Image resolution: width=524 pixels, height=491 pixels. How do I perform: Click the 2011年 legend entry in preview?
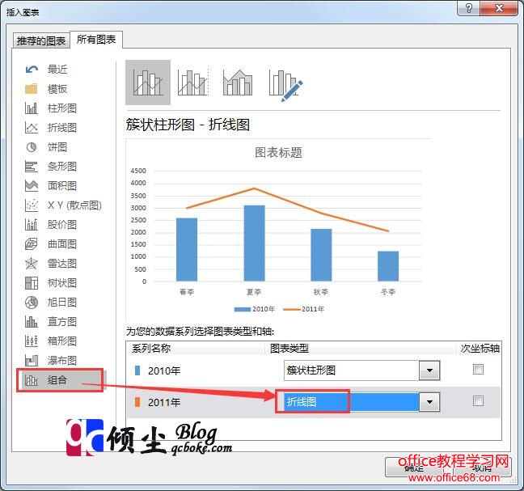coord(304,309)
